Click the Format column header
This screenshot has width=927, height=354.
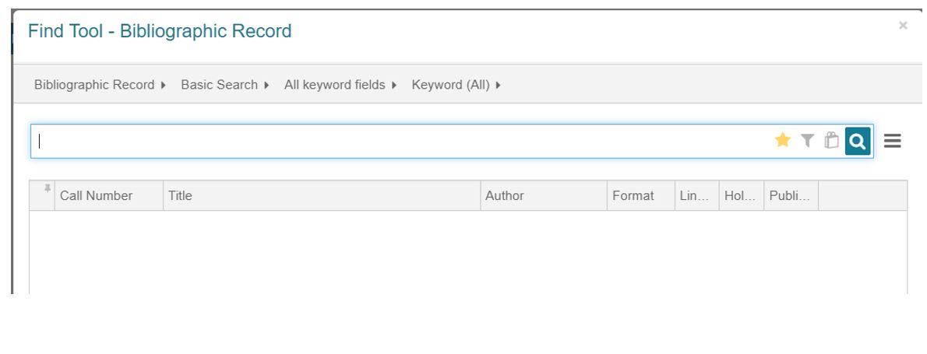641,196
